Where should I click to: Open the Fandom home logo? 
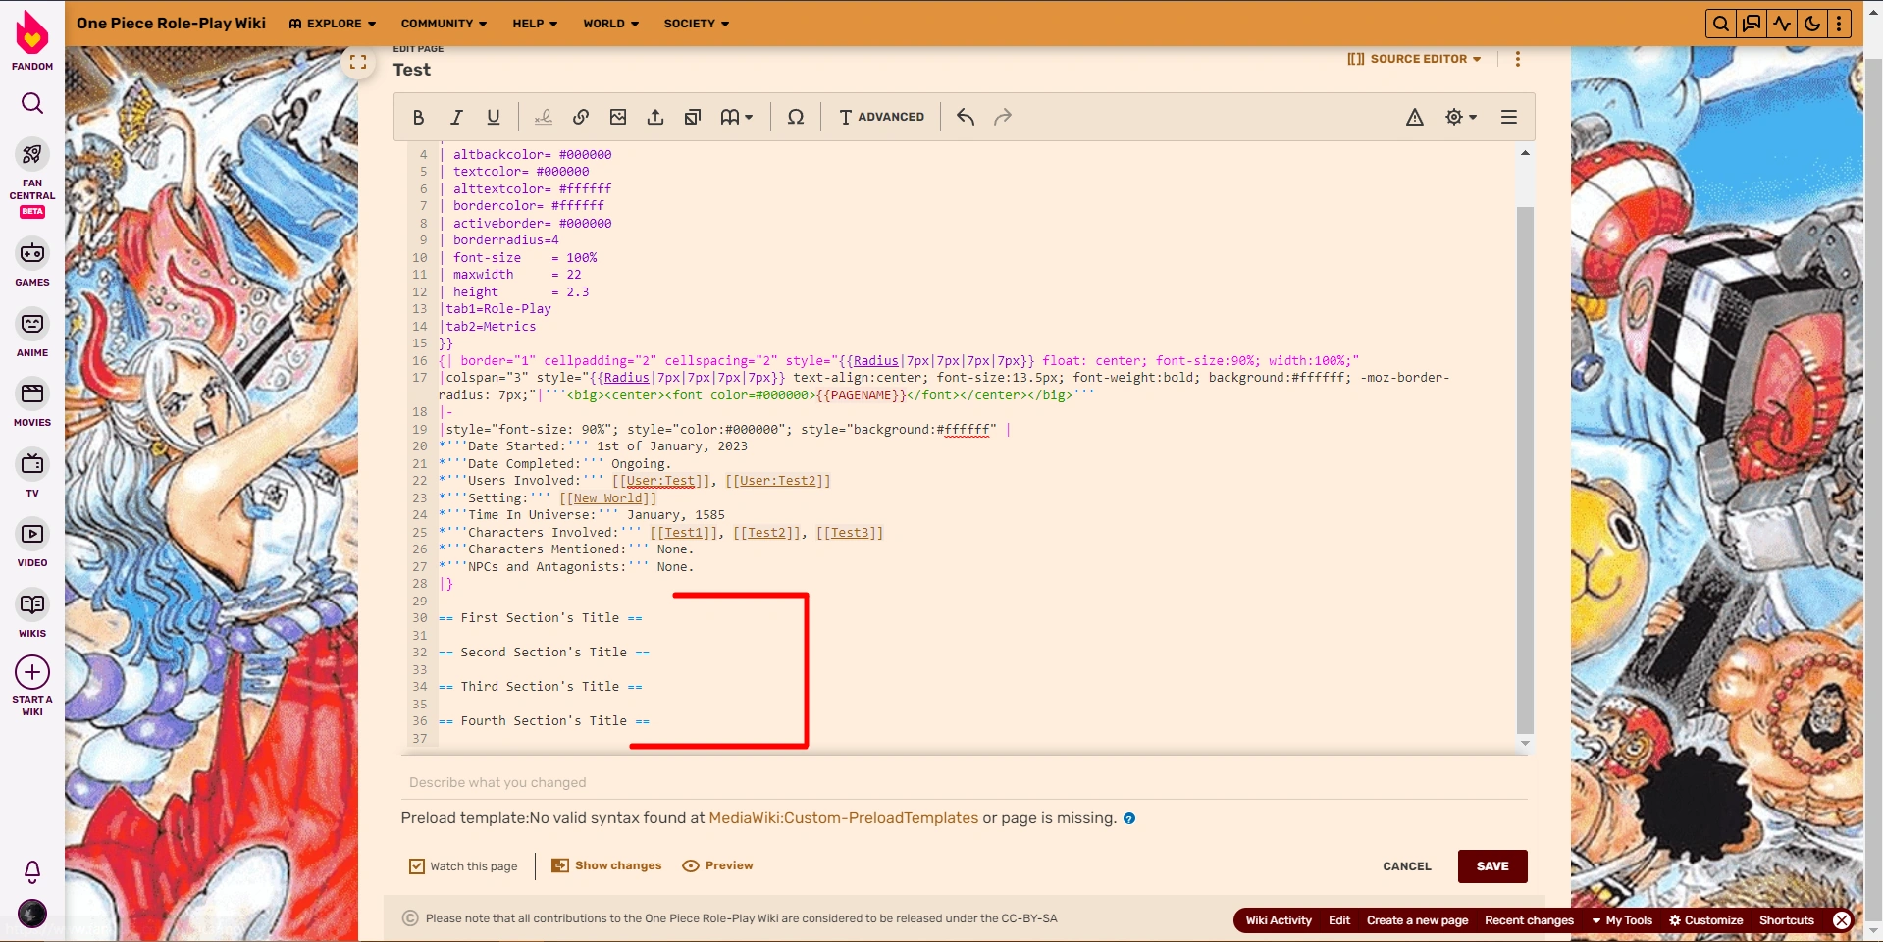tap(32, 40)
